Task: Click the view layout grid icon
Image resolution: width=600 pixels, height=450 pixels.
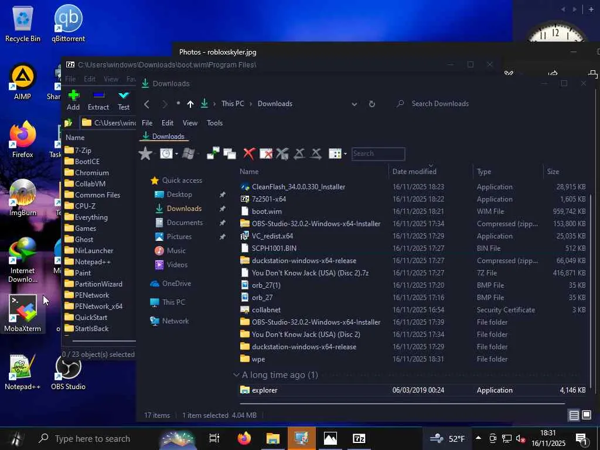Action: (335, 154)
